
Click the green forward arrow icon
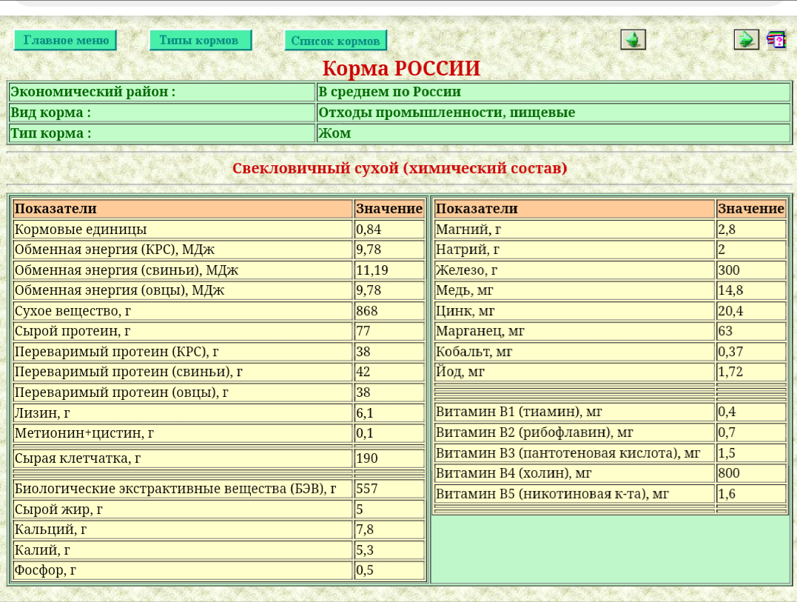pyautogui.click(x=746, y=40)
